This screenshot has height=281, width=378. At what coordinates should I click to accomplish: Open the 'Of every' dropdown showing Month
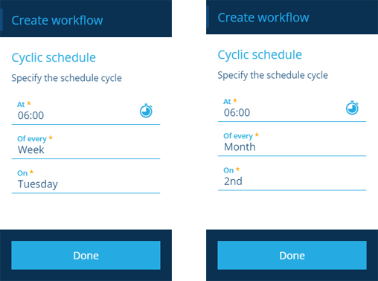tap(292, 143)
